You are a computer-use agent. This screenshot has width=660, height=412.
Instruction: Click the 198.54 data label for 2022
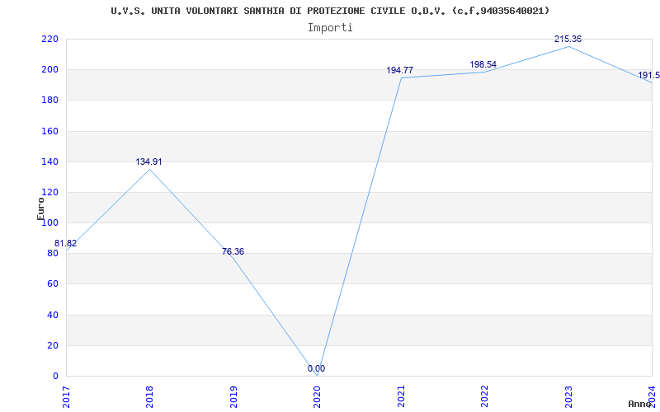tap(483, 64)
